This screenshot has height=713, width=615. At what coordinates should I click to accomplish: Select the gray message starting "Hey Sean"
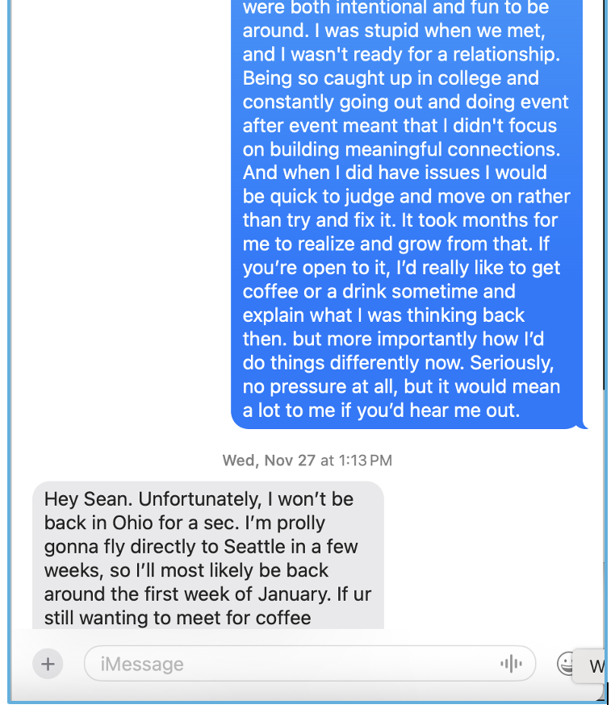point(207,557)
